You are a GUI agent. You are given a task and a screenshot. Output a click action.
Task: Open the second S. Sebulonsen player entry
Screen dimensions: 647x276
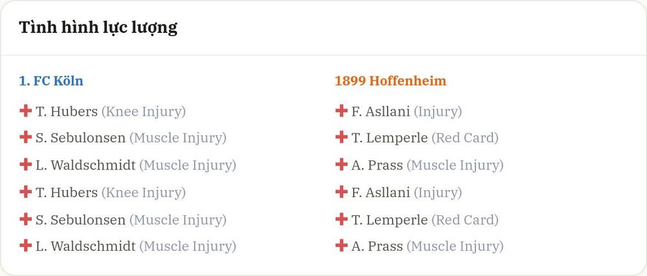80,220
